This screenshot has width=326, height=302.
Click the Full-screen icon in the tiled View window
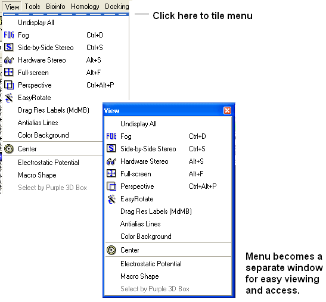[x=111, y=173]
